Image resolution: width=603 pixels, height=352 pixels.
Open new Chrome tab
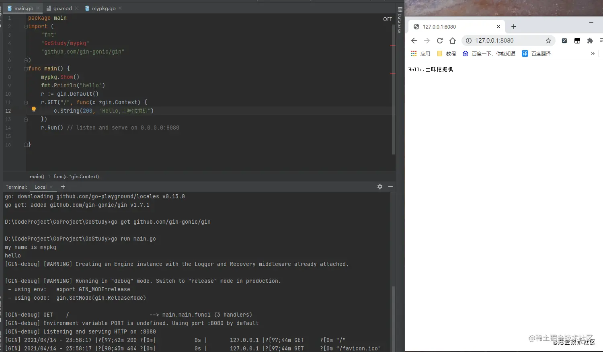click(514, 27)
